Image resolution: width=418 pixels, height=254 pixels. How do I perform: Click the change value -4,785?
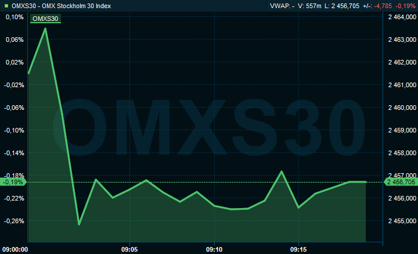pos(383,6)
